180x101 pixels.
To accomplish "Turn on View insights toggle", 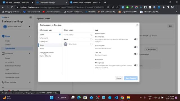I will click(136, 47).
